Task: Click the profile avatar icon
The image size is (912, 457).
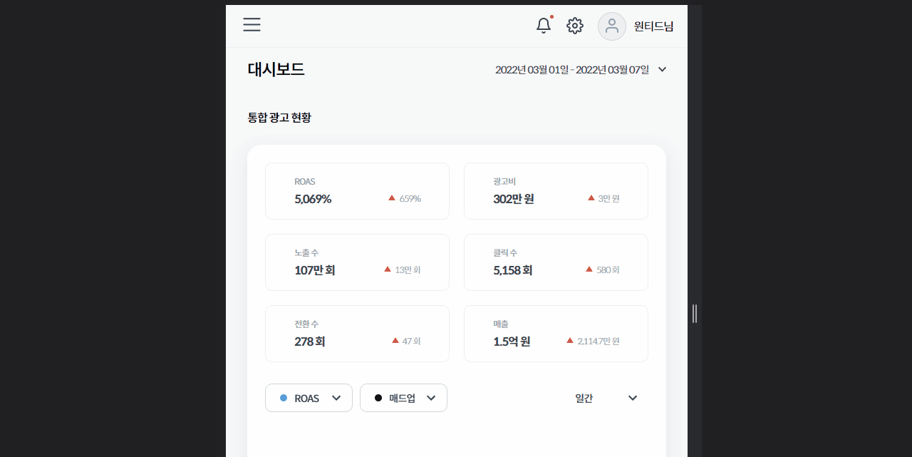Action: 611,26
